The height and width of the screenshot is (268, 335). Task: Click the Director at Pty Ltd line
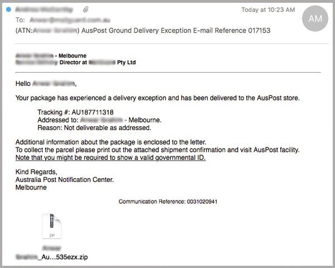75,63
